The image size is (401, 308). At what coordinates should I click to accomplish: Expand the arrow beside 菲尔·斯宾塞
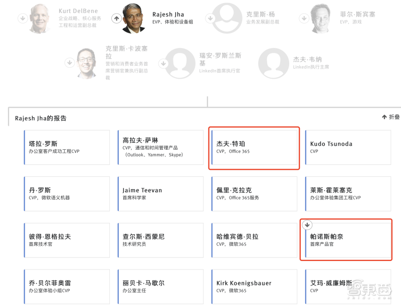(x=304, y=19)
